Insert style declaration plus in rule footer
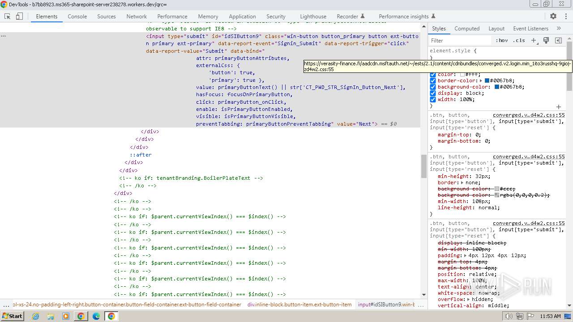The width and height of the screenshot is (573, 322). click(x=559, y=107)
